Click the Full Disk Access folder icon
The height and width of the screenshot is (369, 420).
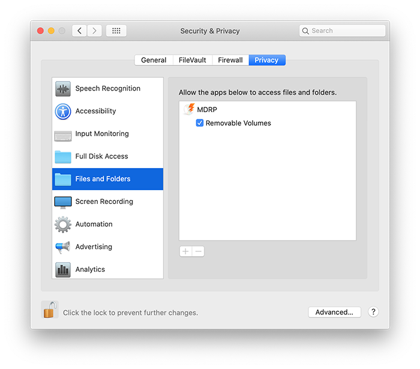tap(63, 157)
